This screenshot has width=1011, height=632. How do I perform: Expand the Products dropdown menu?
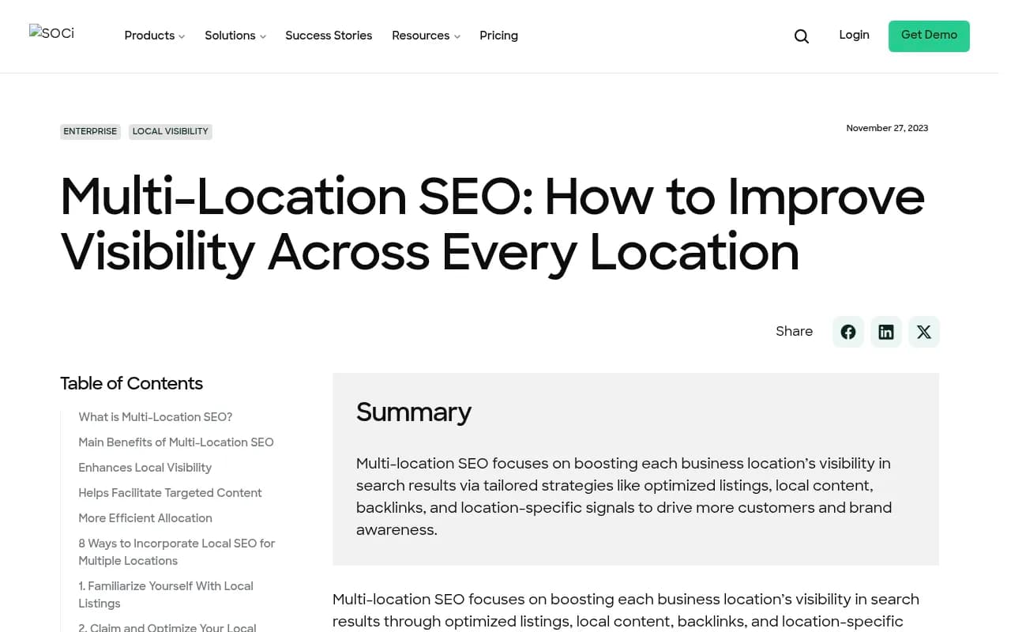click(155, 36)
